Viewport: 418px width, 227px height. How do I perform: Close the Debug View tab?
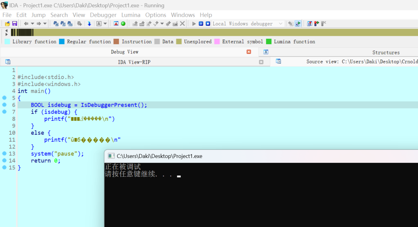point(249,52)
